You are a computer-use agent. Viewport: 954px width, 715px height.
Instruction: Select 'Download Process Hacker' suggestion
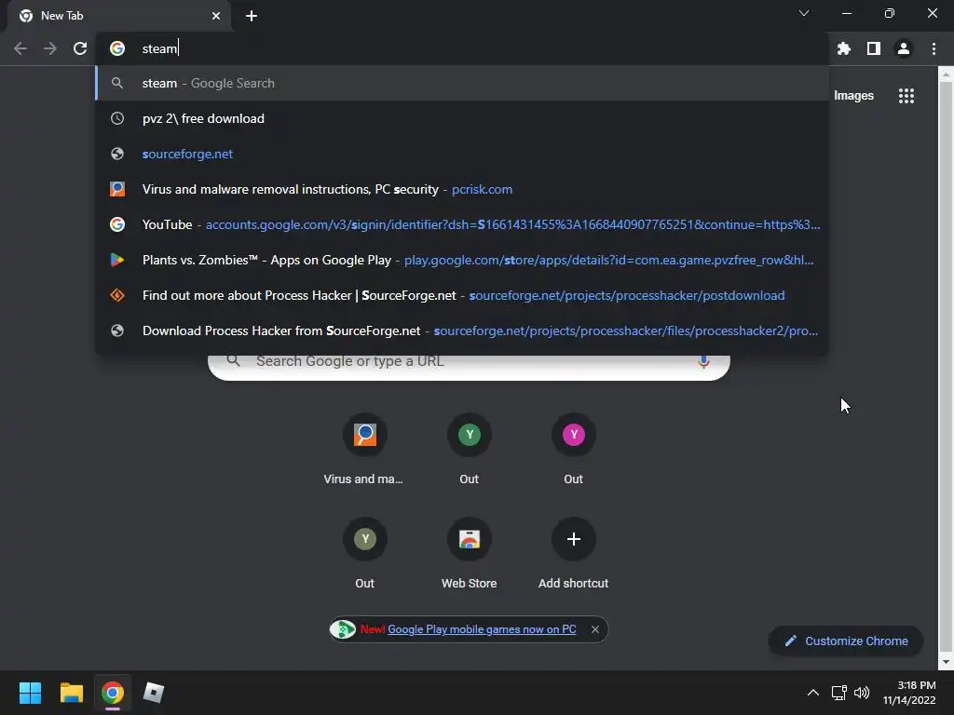(x=462, y=331)
